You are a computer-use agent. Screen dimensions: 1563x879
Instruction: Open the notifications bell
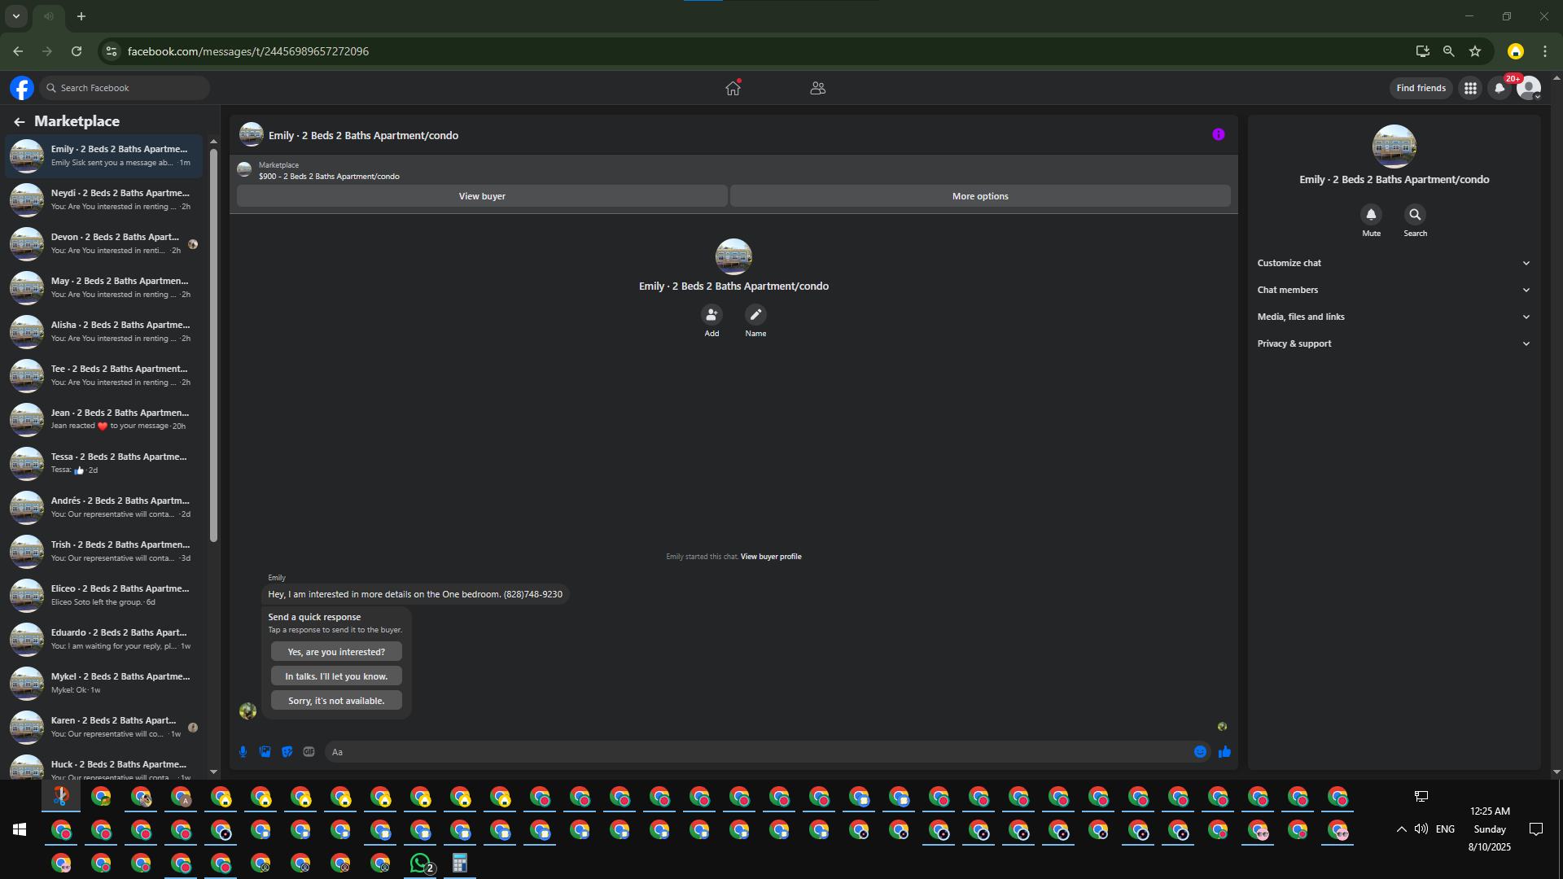tap(1499, 88)
